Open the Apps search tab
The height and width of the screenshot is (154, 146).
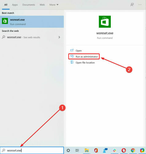point(15,5)
